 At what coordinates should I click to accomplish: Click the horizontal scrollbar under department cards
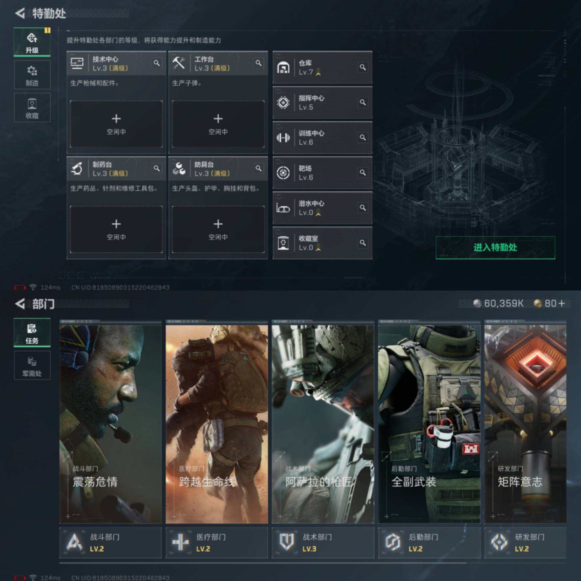point(263,563)
